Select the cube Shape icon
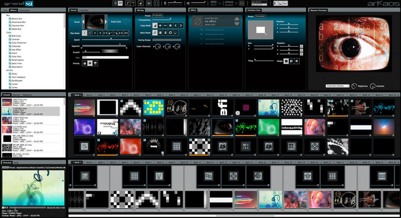The width and height of the screenshot is (401, 218). (x=291, y=61)
